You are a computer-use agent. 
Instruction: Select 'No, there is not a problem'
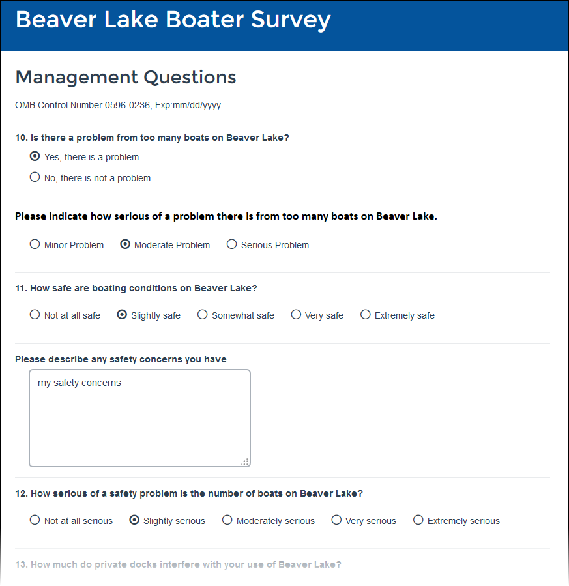point(35,177)
